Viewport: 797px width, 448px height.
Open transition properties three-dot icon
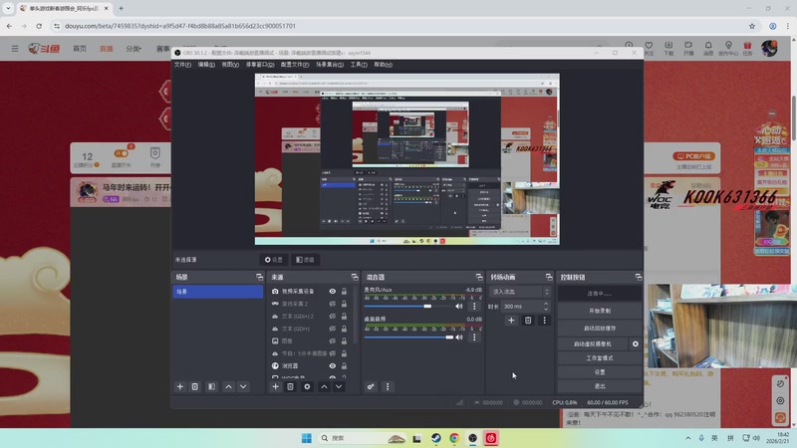click(544, 320)
